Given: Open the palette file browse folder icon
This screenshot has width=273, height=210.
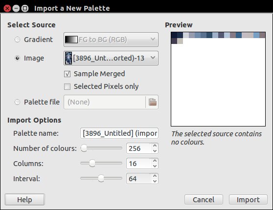Looking at the screenshot, I should (x=152, y=102).
